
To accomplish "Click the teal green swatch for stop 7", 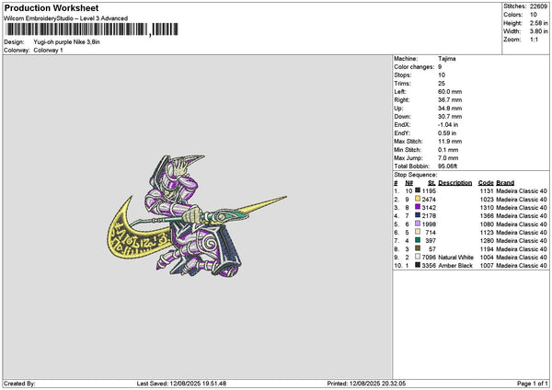I will [418, 240].
